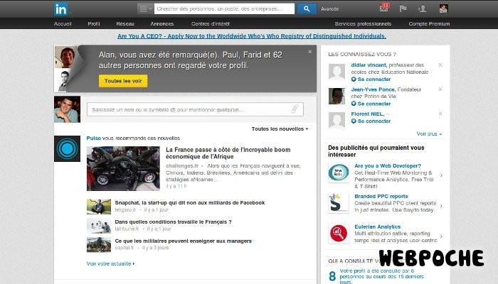498x284 pixels.
Task: Open Compte Premium link
Action: click(429, 23)
